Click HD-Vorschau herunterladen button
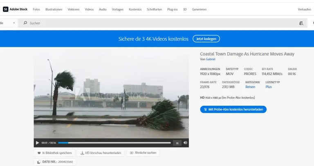The image size is (314, 166). (101, 153)
